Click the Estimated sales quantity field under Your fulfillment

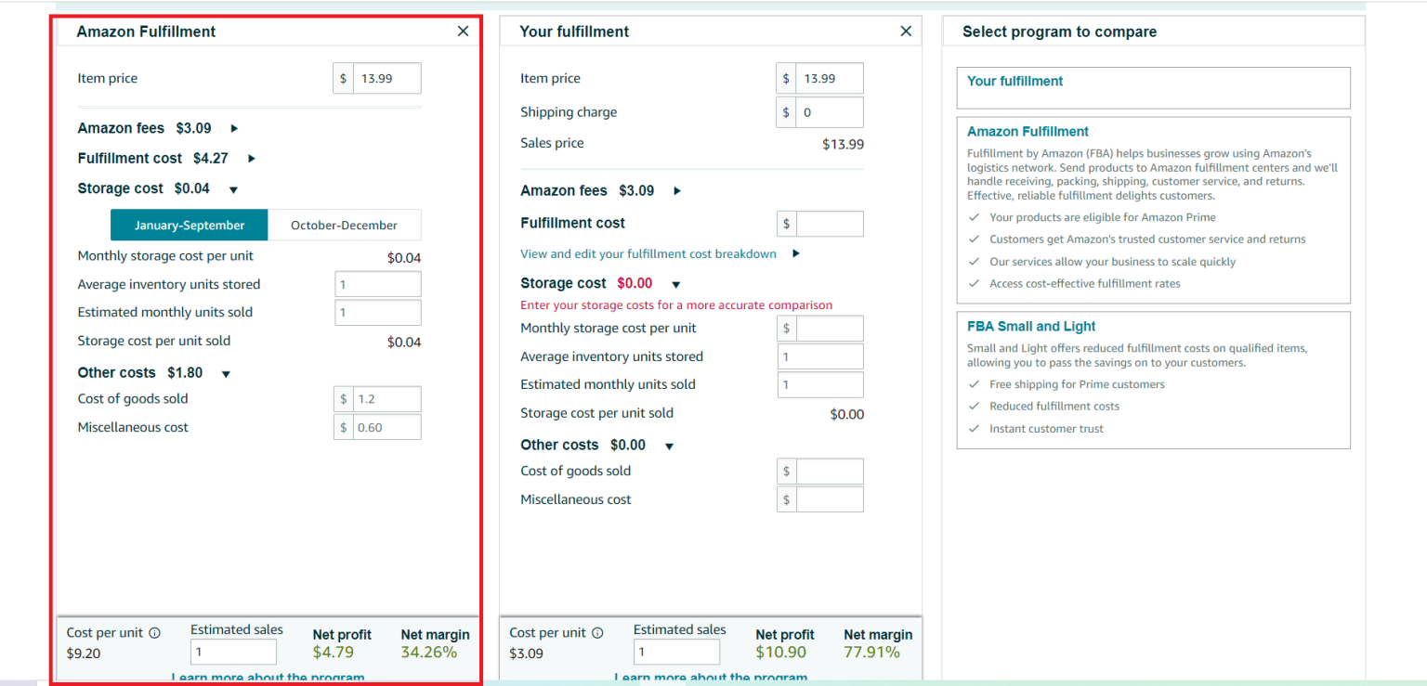point(676,651)
